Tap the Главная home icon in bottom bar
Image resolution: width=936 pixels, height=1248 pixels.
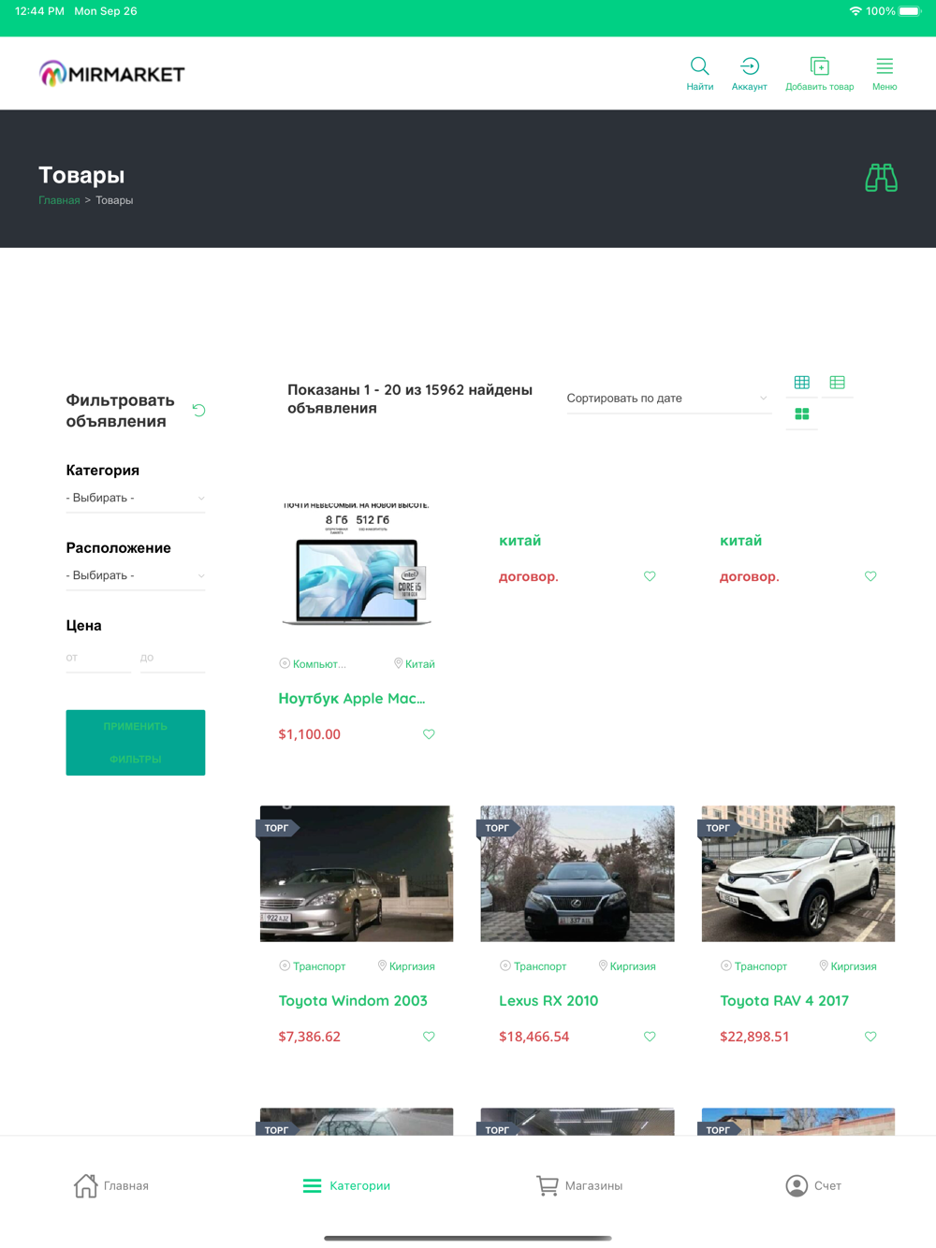[85, 1185]
